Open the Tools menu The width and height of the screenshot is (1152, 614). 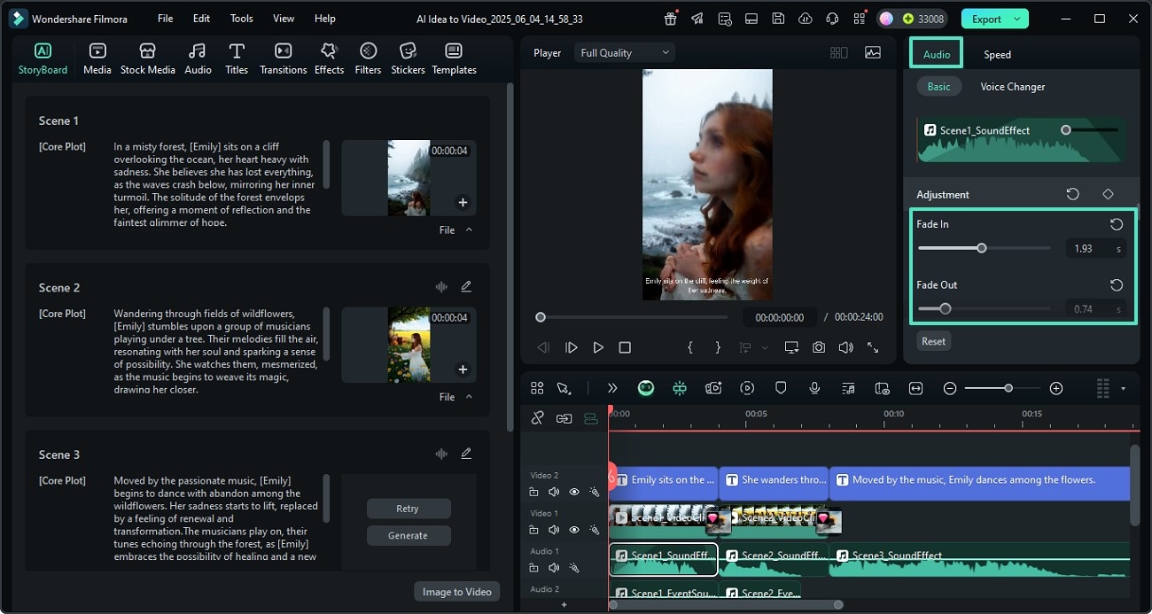(241, 19)
